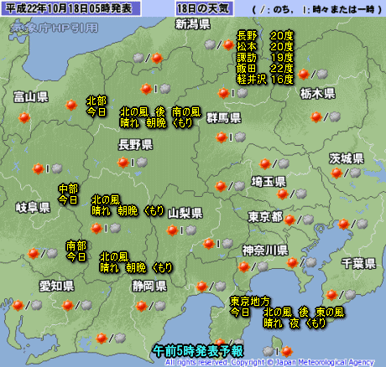Click the weather icon directly below 群馬県 label
386x367 pixels.
231,137
